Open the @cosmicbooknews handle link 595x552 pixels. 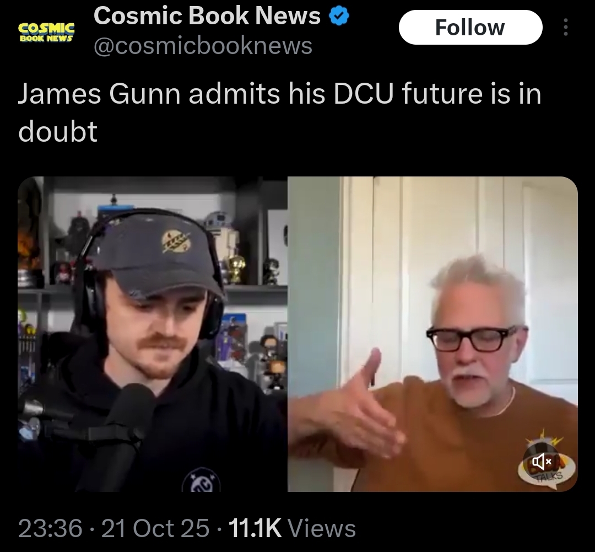click(x=203, y=46)
